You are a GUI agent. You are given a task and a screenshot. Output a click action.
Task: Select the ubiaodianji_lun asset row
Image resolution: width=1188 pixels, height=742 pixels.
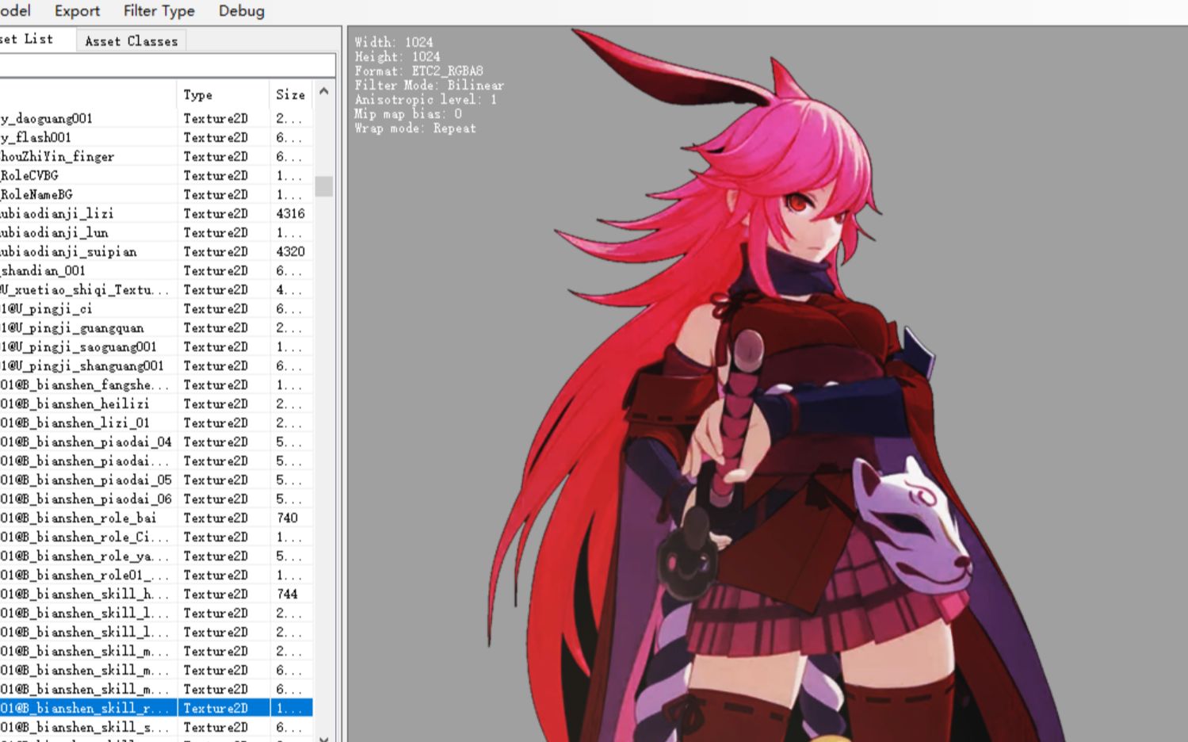click(x=156, y=232)
